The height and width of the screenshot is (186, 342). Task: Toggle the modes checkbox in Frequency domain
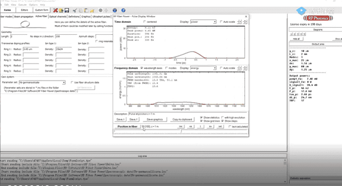pyautogui.click(x=167, y=68)
